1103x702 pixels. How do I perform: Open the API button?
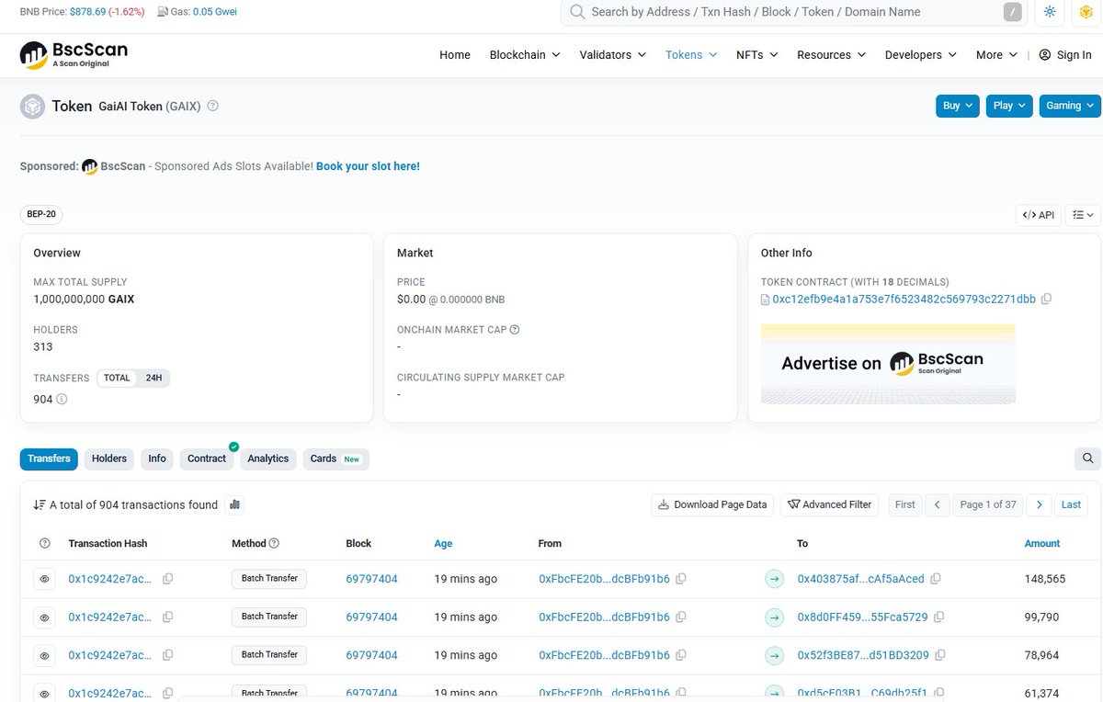point(1039,215)
